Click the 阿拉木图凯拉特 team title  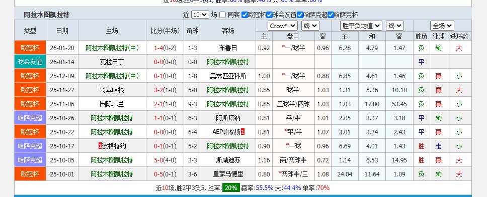(x=47, y=15)
